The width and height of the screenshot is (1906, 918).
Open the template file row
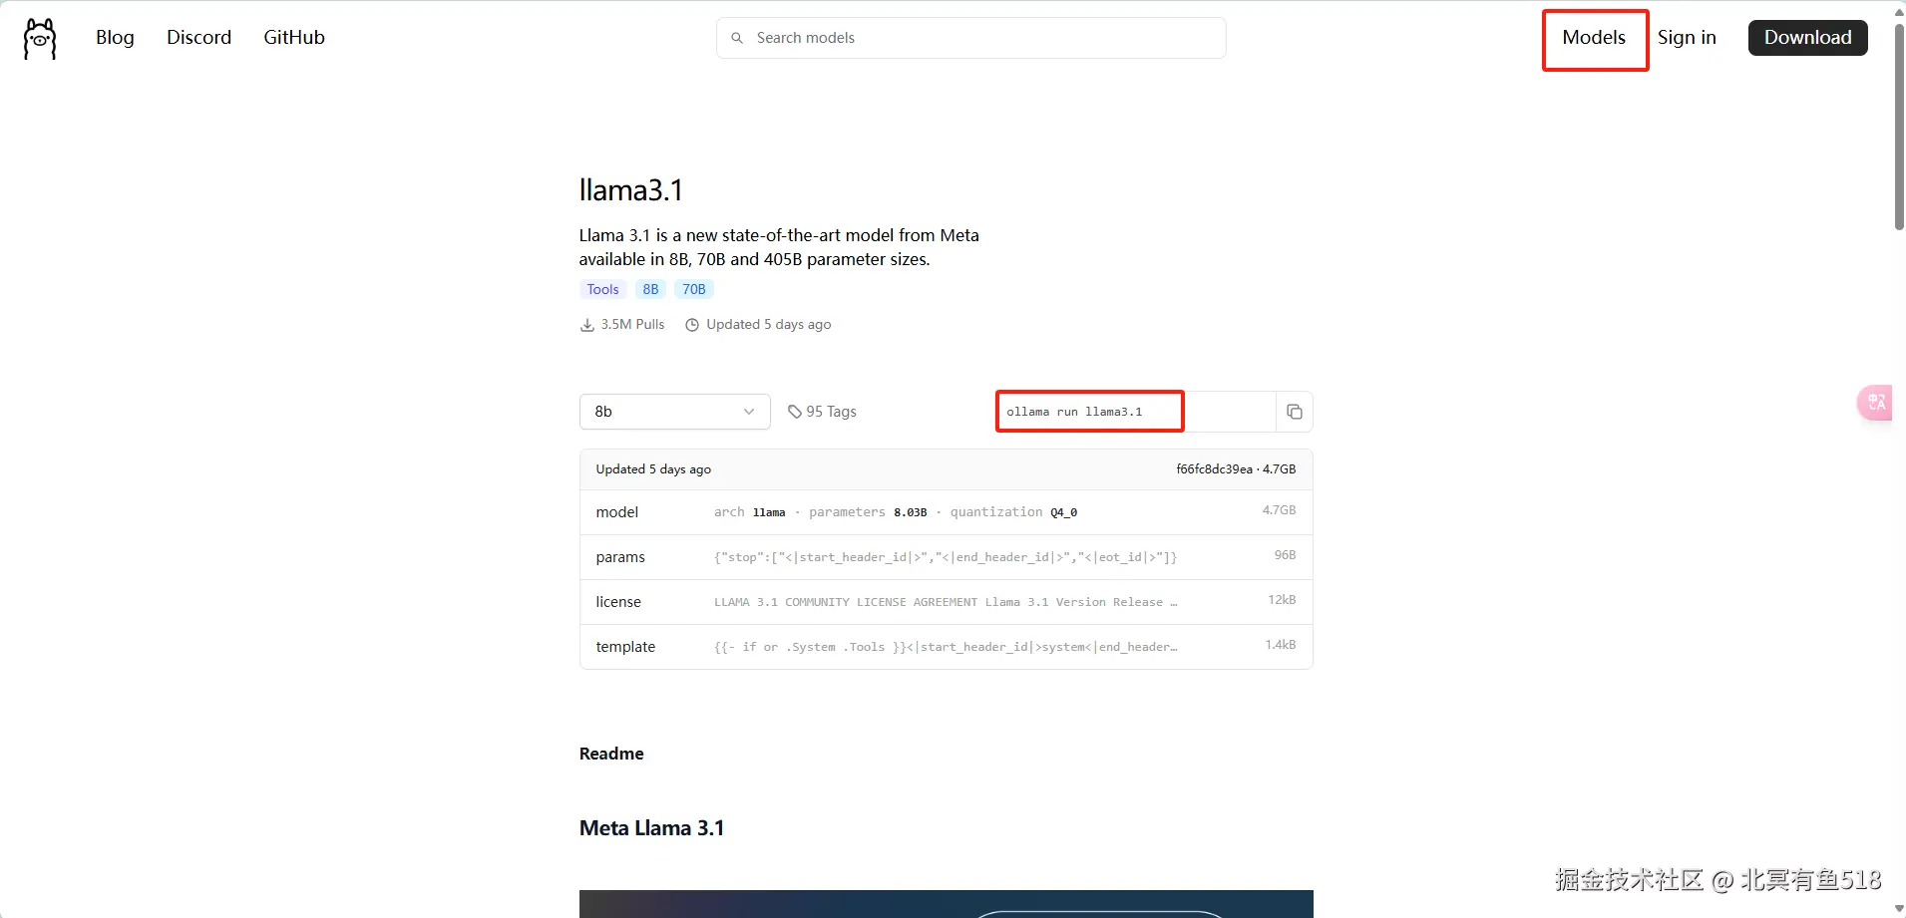pyautogui.click(x=946, y=647)
